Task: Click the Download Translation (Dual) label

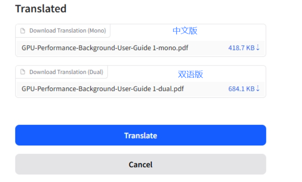Action: pos(66,72)
